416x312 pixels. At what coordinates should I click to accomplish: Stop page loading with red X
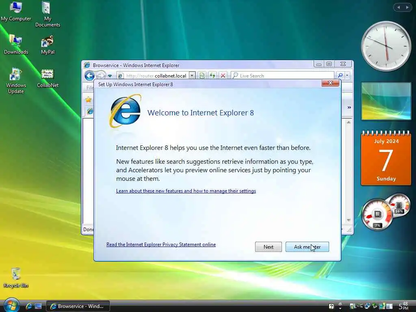pos(223,76)
